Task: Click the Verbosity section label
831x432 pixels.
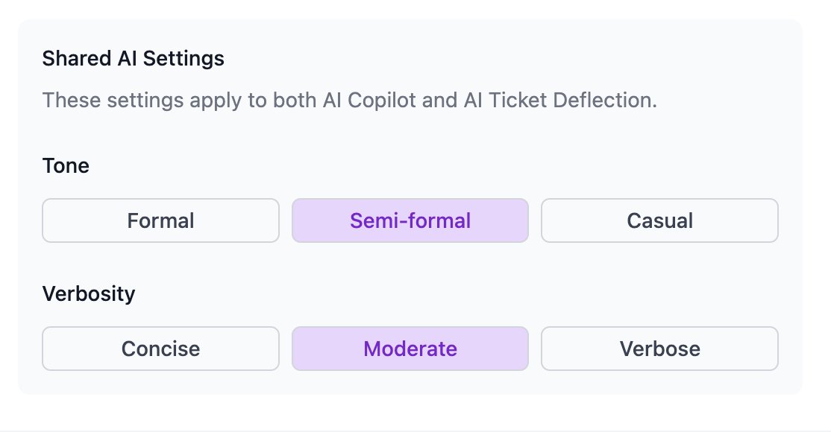Action: 89,293
